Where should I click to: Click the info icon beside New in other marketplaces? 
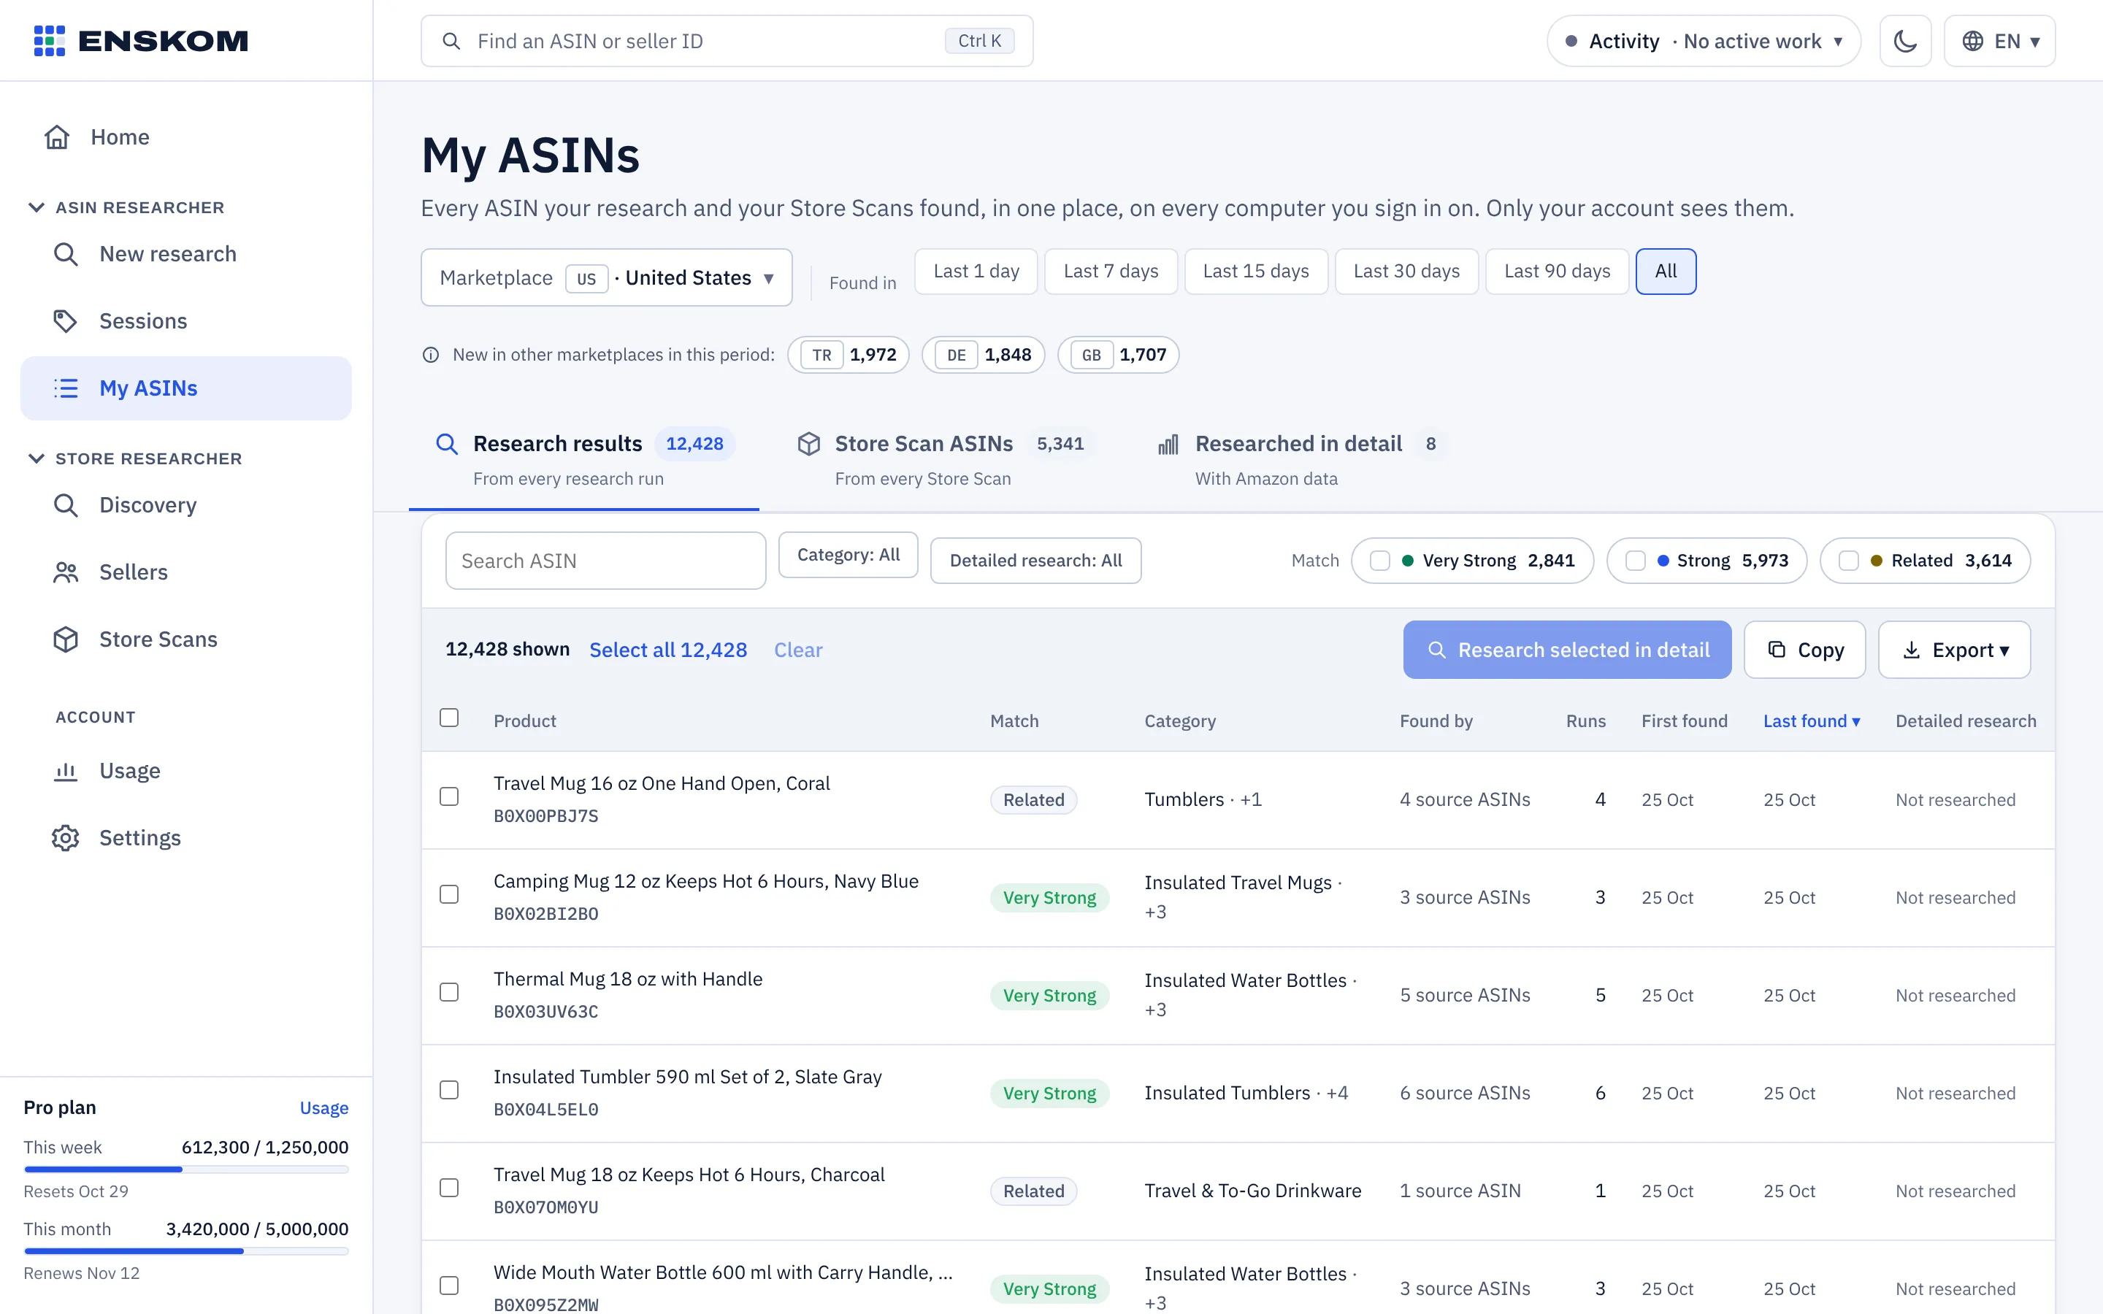coord(431,355)
